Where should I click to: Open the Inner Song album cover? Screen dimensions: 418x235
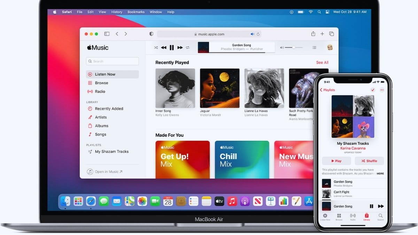point(175,88)
